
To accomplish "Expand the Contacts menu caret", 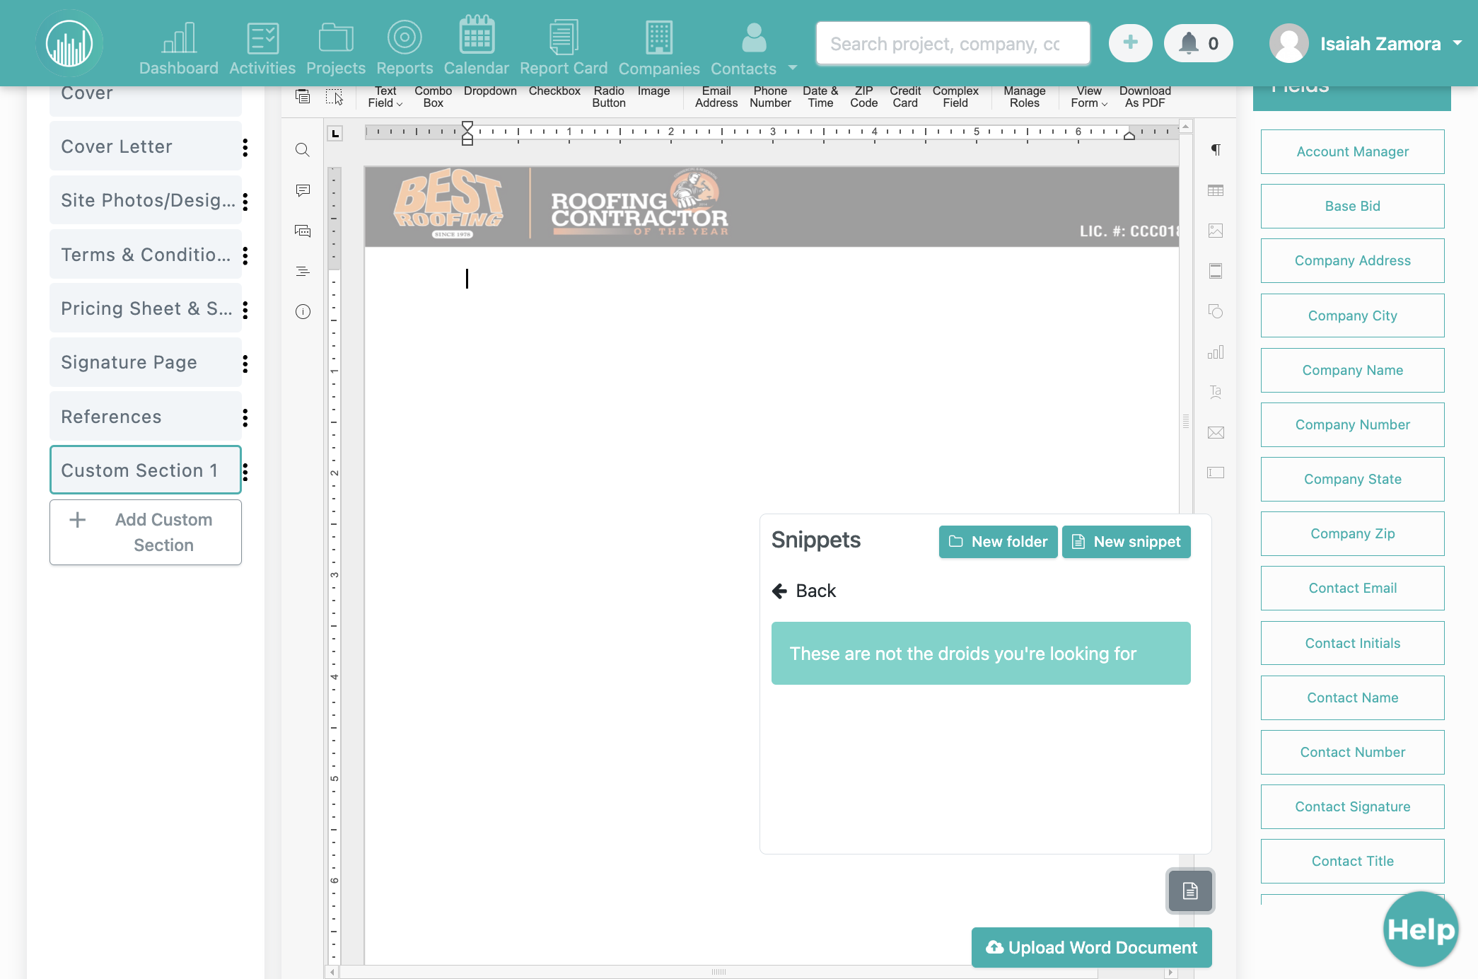I will pos(793,68).
